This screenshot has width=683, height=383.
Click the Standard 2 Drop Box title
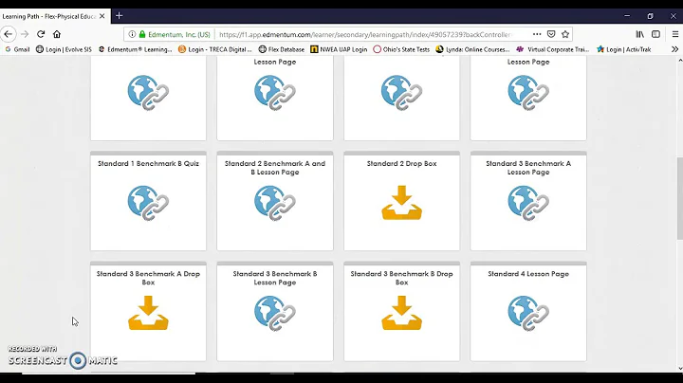coord(401,164)
